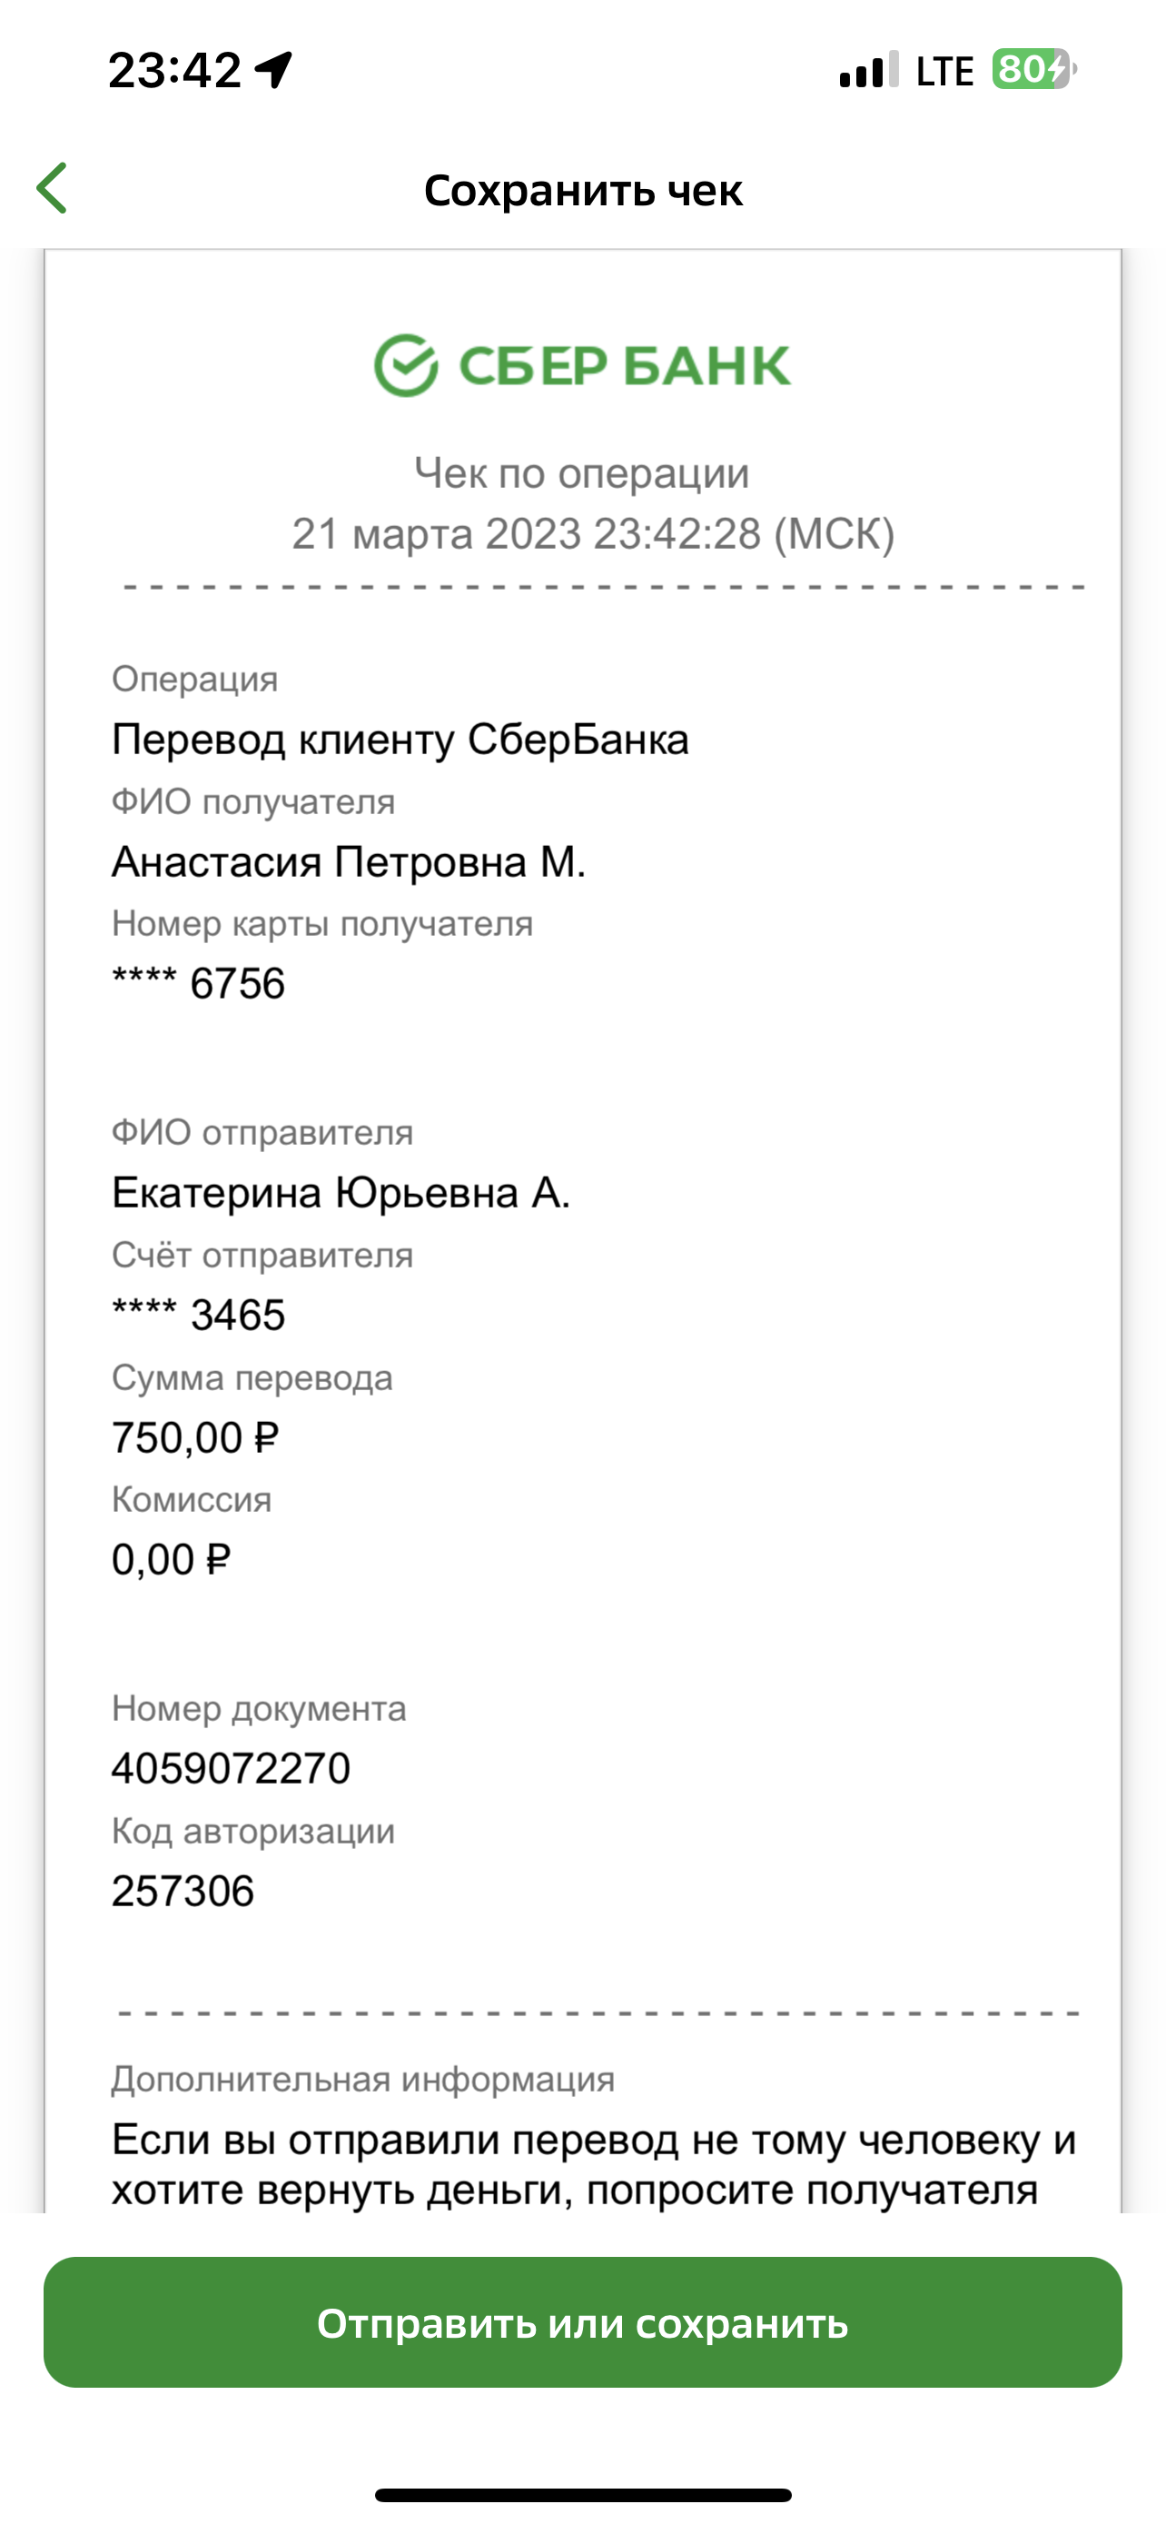Viewport: 1166px width, 2524px height.
Task: Tap the LTE network indicator
Action: pyautogui.click(x=944, y=72)
